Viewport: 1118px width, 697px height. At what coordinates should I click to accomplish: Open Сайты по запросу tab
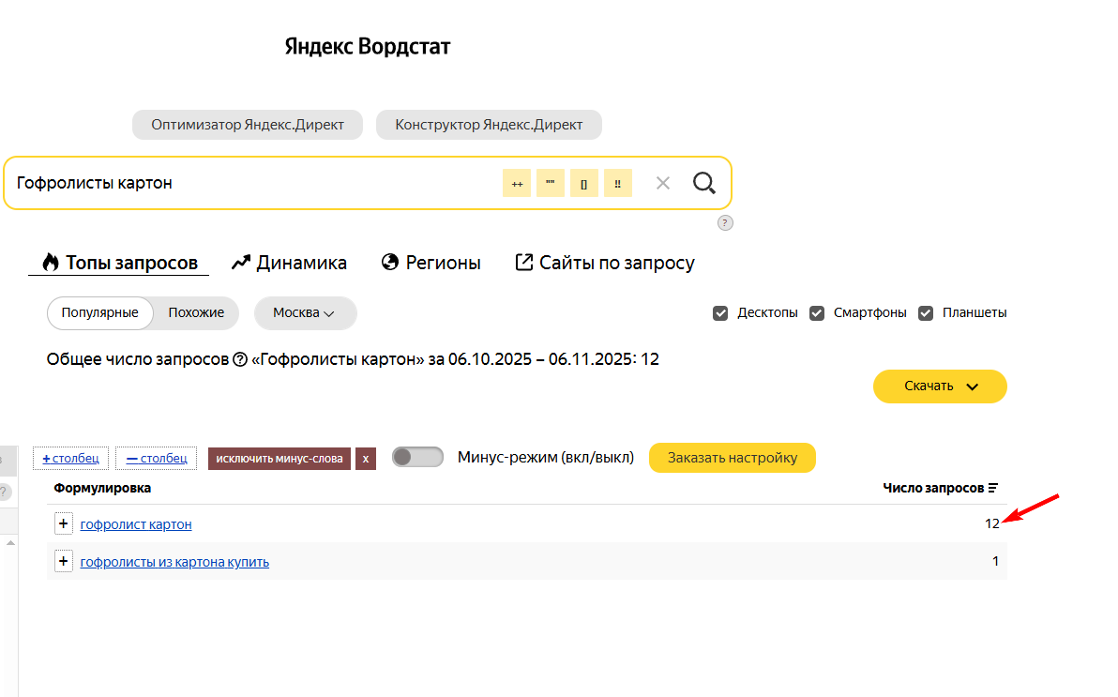[x=605, y=263]
